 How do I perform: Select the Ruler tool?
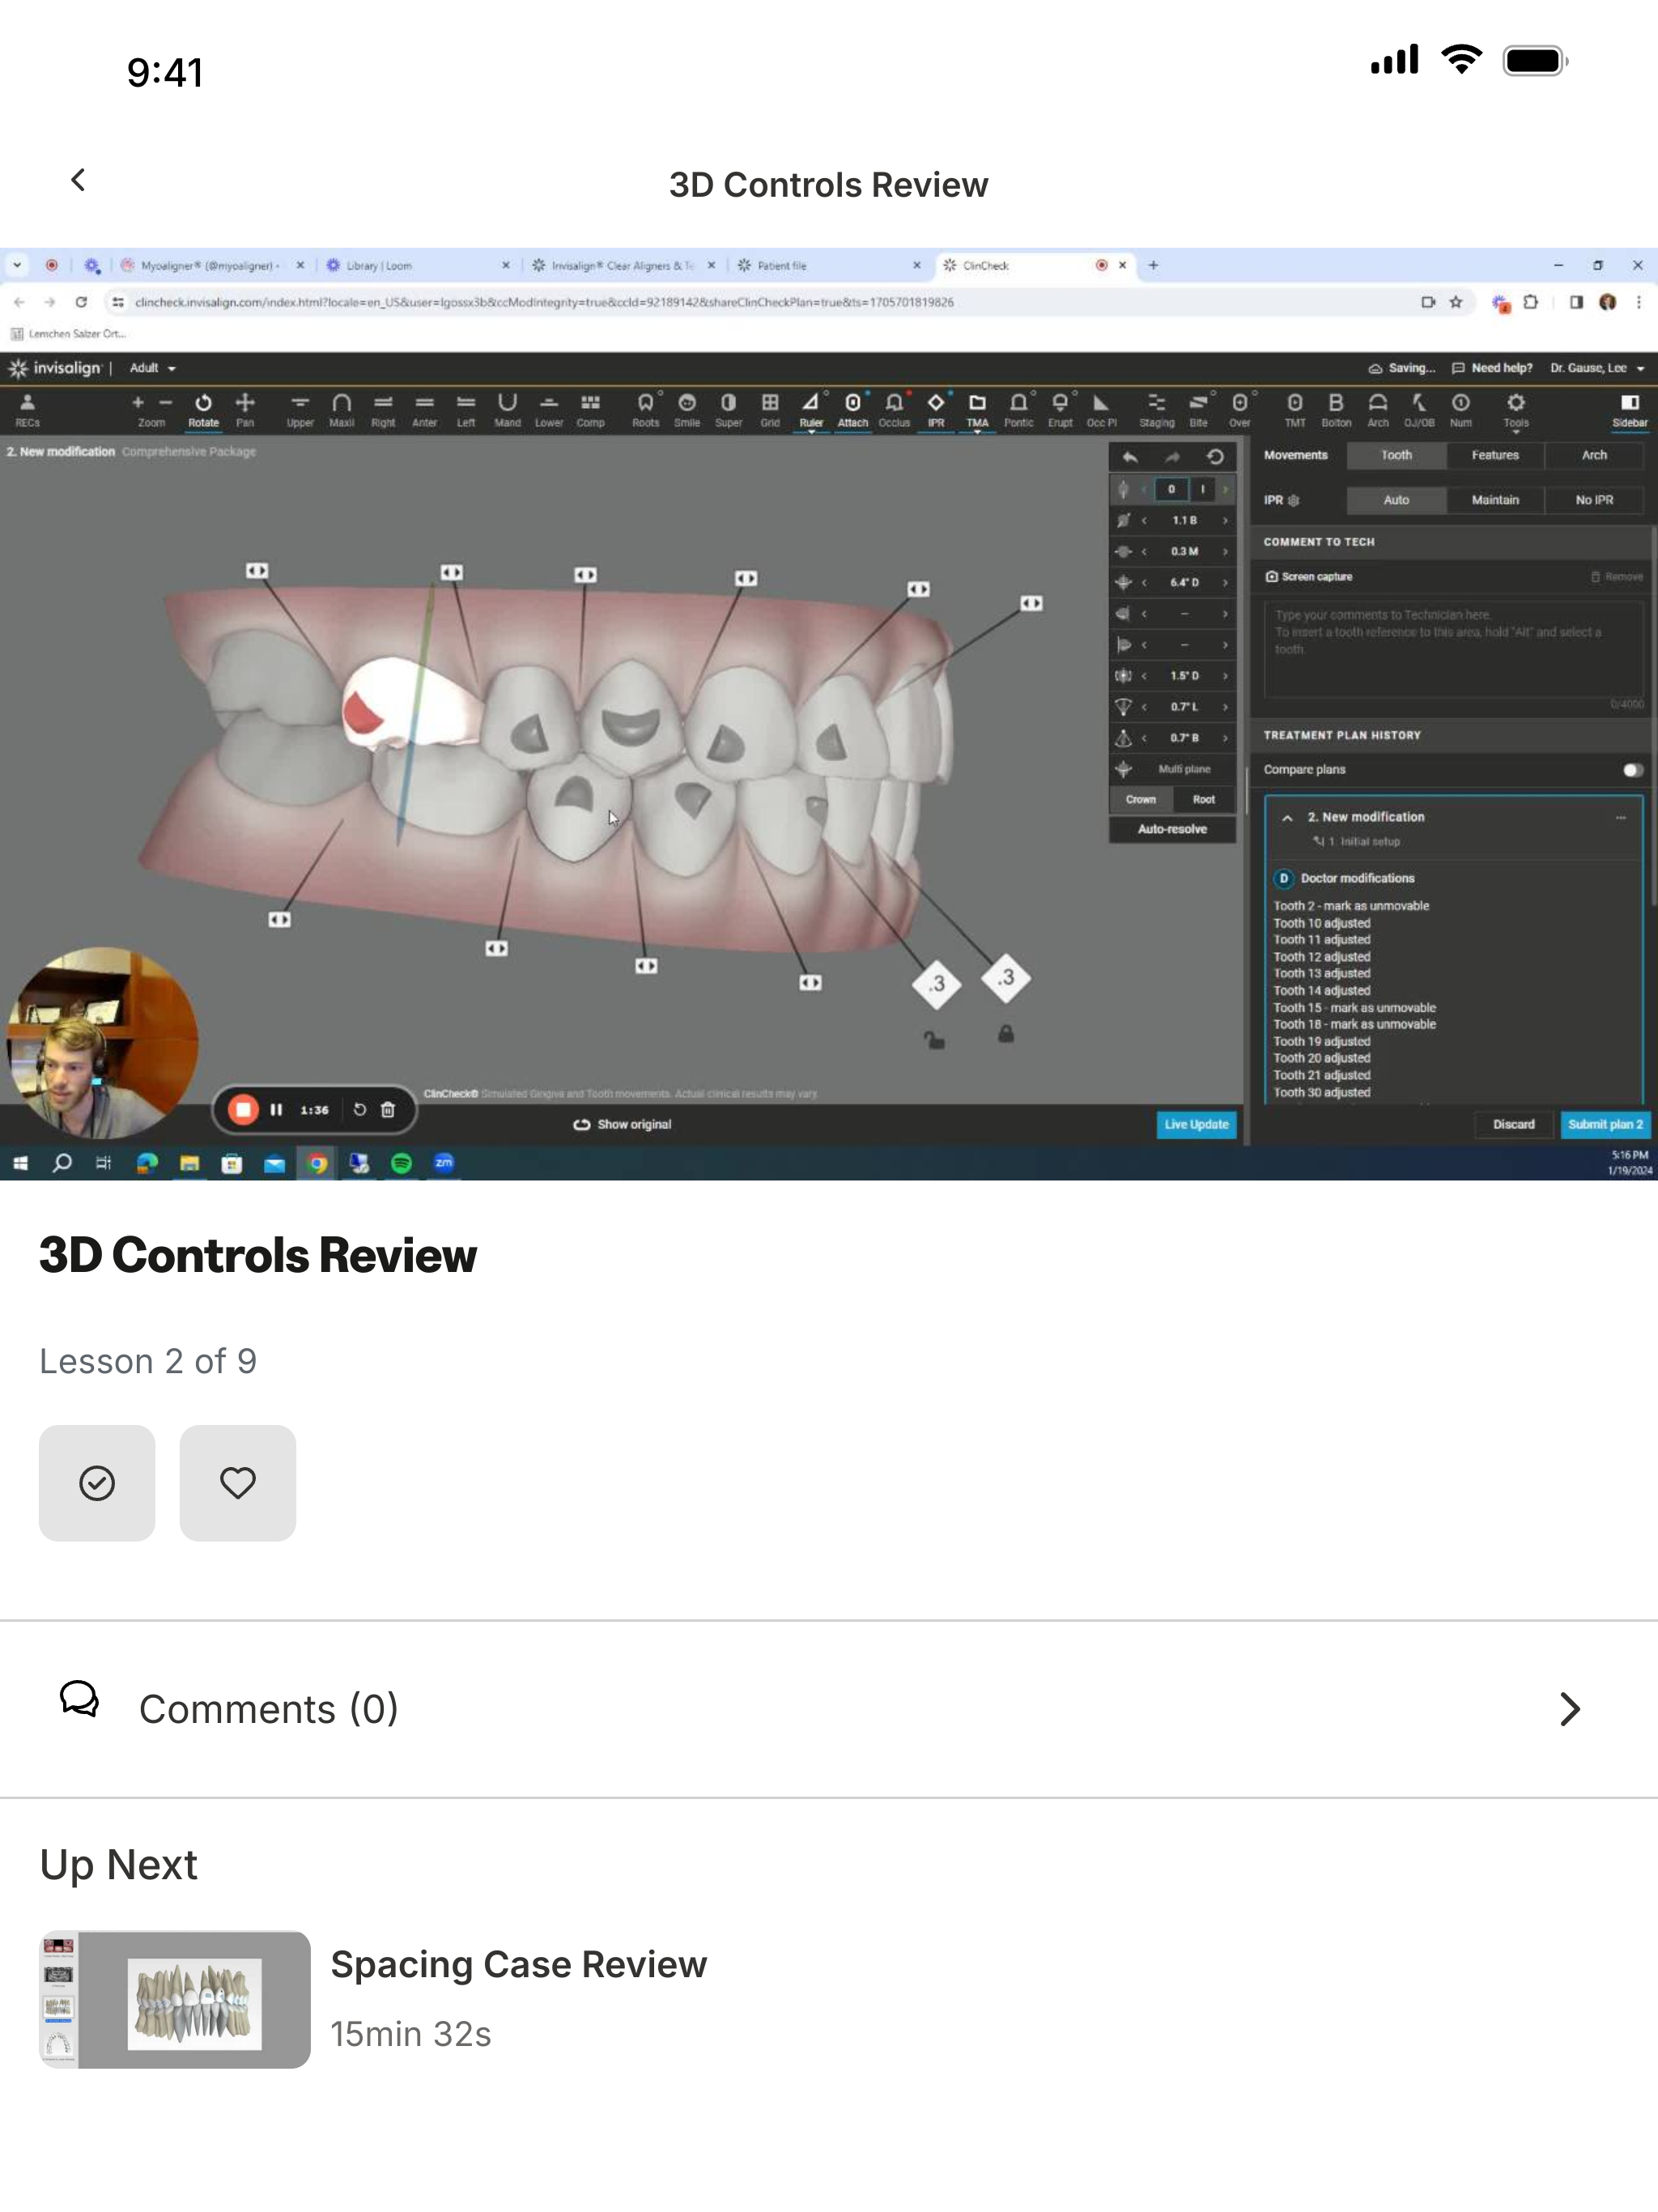[x=811, y=409]
